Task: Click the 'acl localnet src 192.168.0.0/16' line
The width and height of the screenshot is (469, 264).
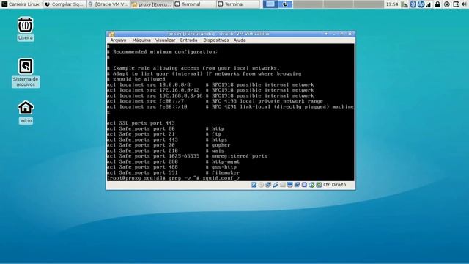Action: pyautogui.click(x=210, y=96)
